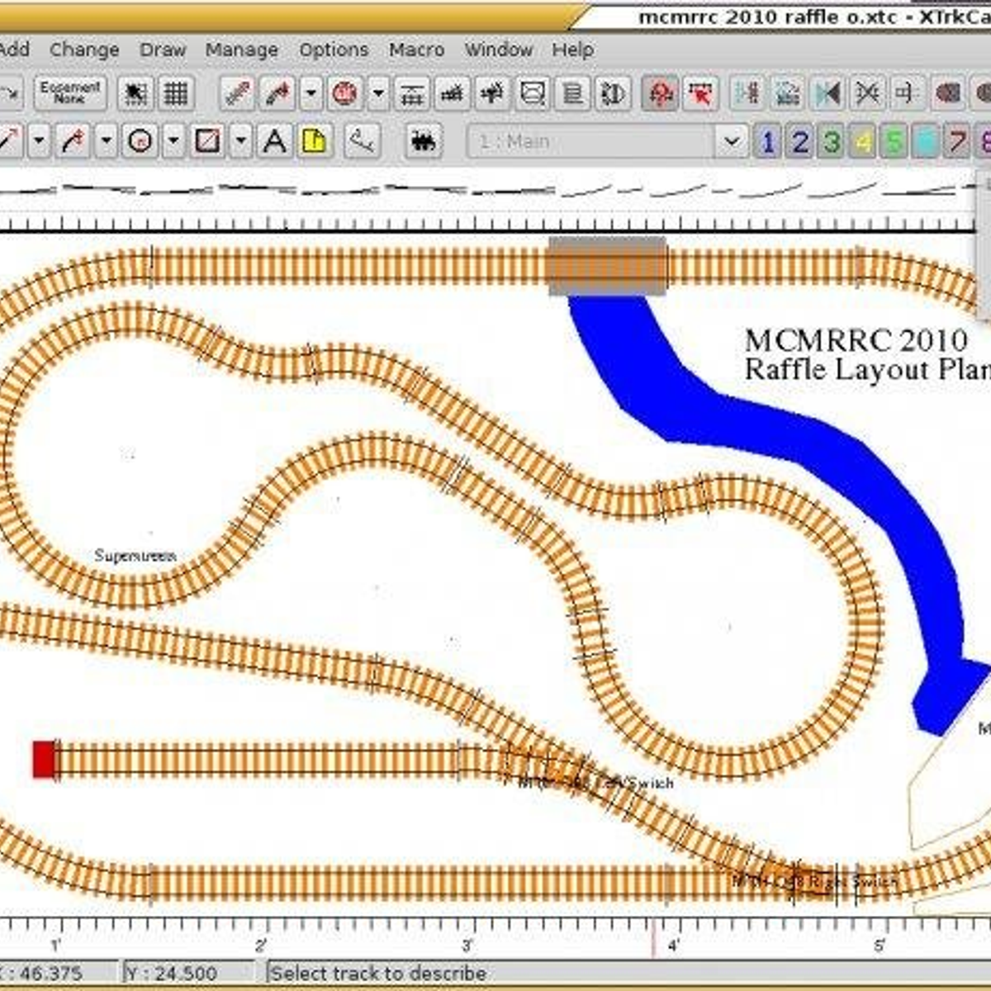Open the Manage menu
The height and width of the screenshot is (991, 991).
[241, 50]
